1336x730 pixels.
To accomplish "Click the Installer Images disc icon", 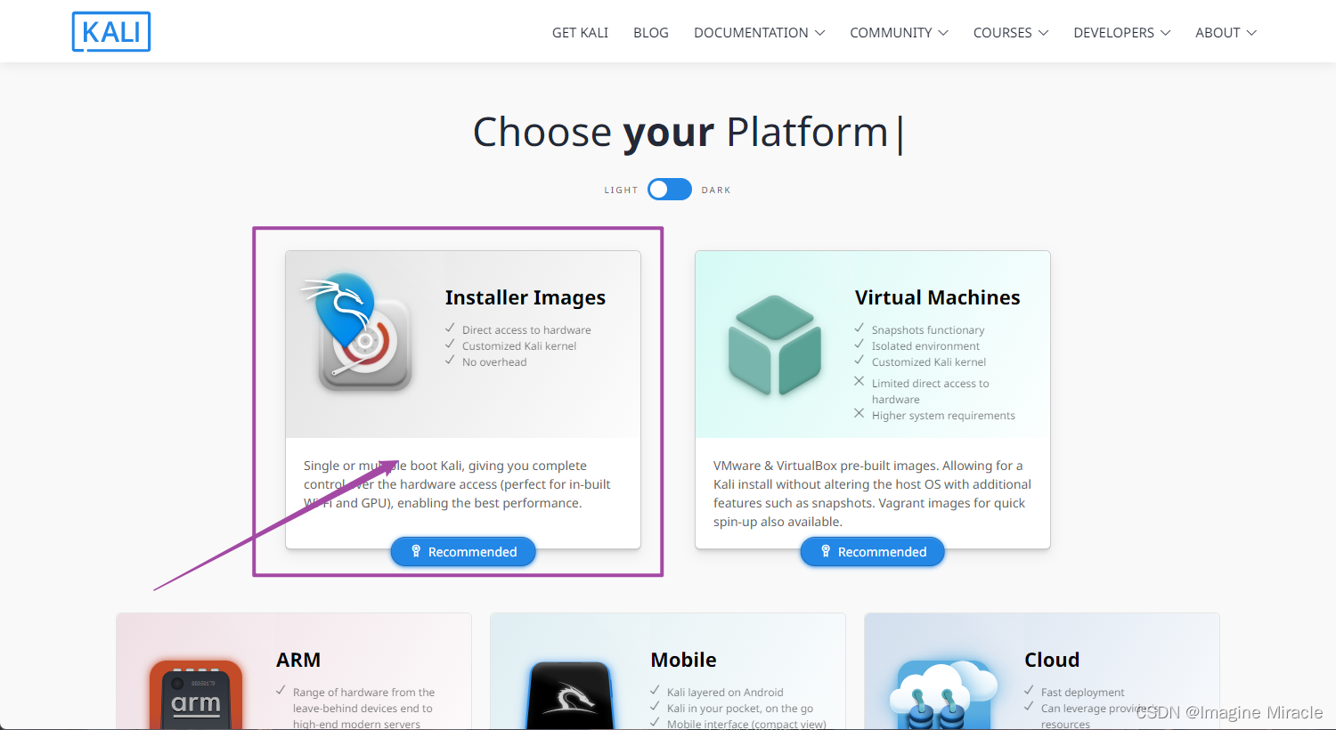I will [x=358, y=334].
